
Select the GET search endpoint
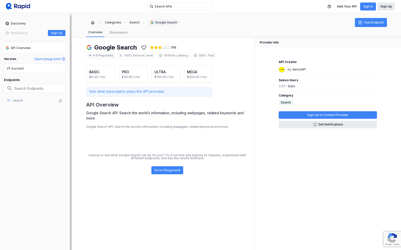coord(35,100)
